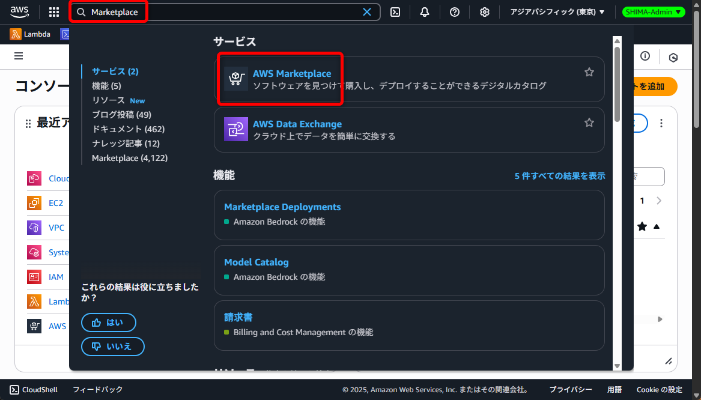
Task: Click the results scrollbar down arrow
Action: click(x=617, y=366)
